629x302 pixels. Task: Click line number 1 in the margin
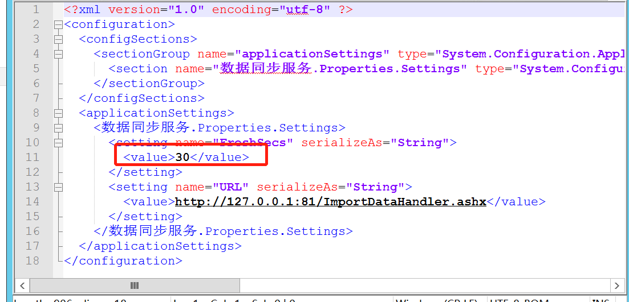tap(36, 10)
